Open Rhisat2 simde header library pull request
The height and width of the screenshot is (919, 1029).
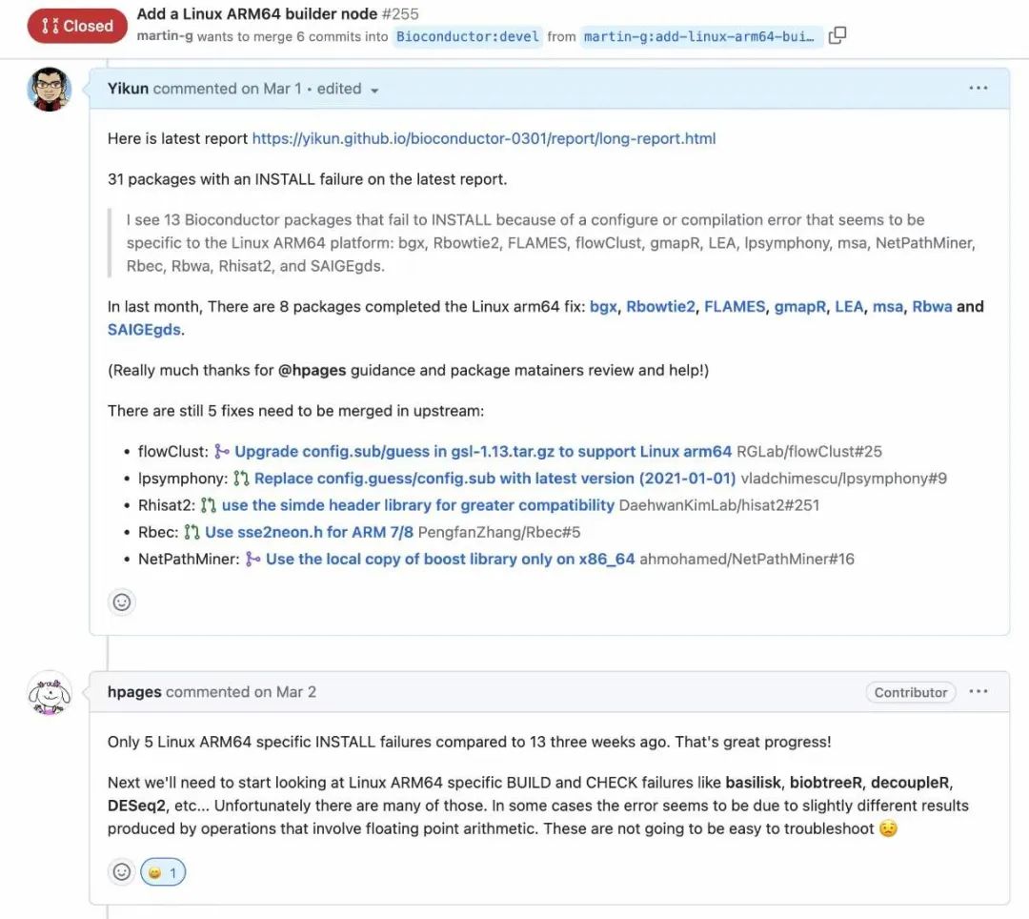[x=417, y=504]
